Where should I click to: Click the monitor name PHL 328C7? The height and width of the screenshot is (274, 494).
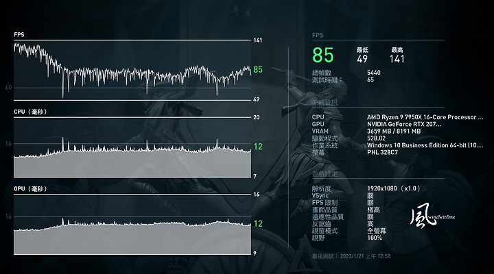382,152
